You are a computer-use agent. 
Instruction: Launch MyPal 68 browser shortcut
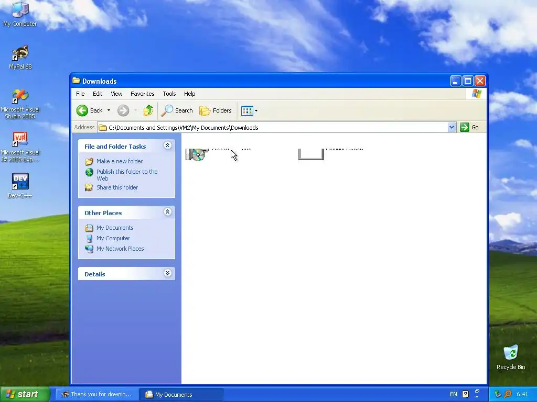pyautogui.click(x=20, y=57)
